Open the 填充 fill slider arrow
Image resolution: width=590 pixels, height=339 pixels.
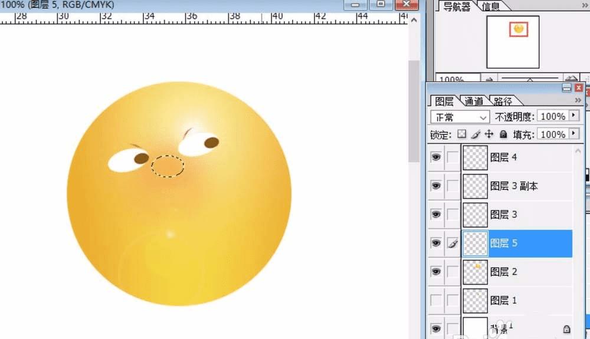click(574, 133)
